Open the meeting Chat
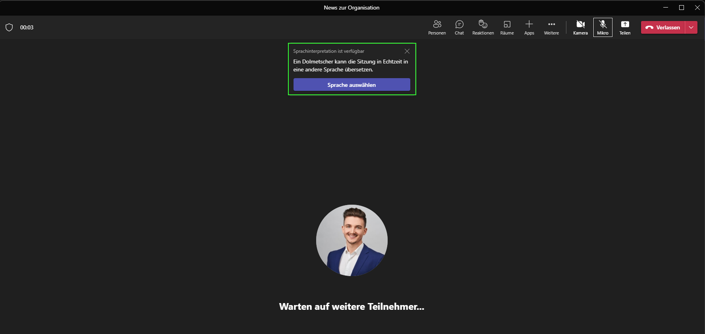 point(459,27)
